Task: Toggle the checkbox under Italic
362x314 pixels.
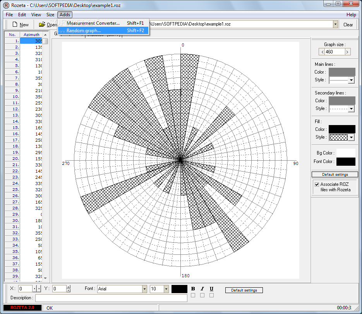Action: pos(202,295)
